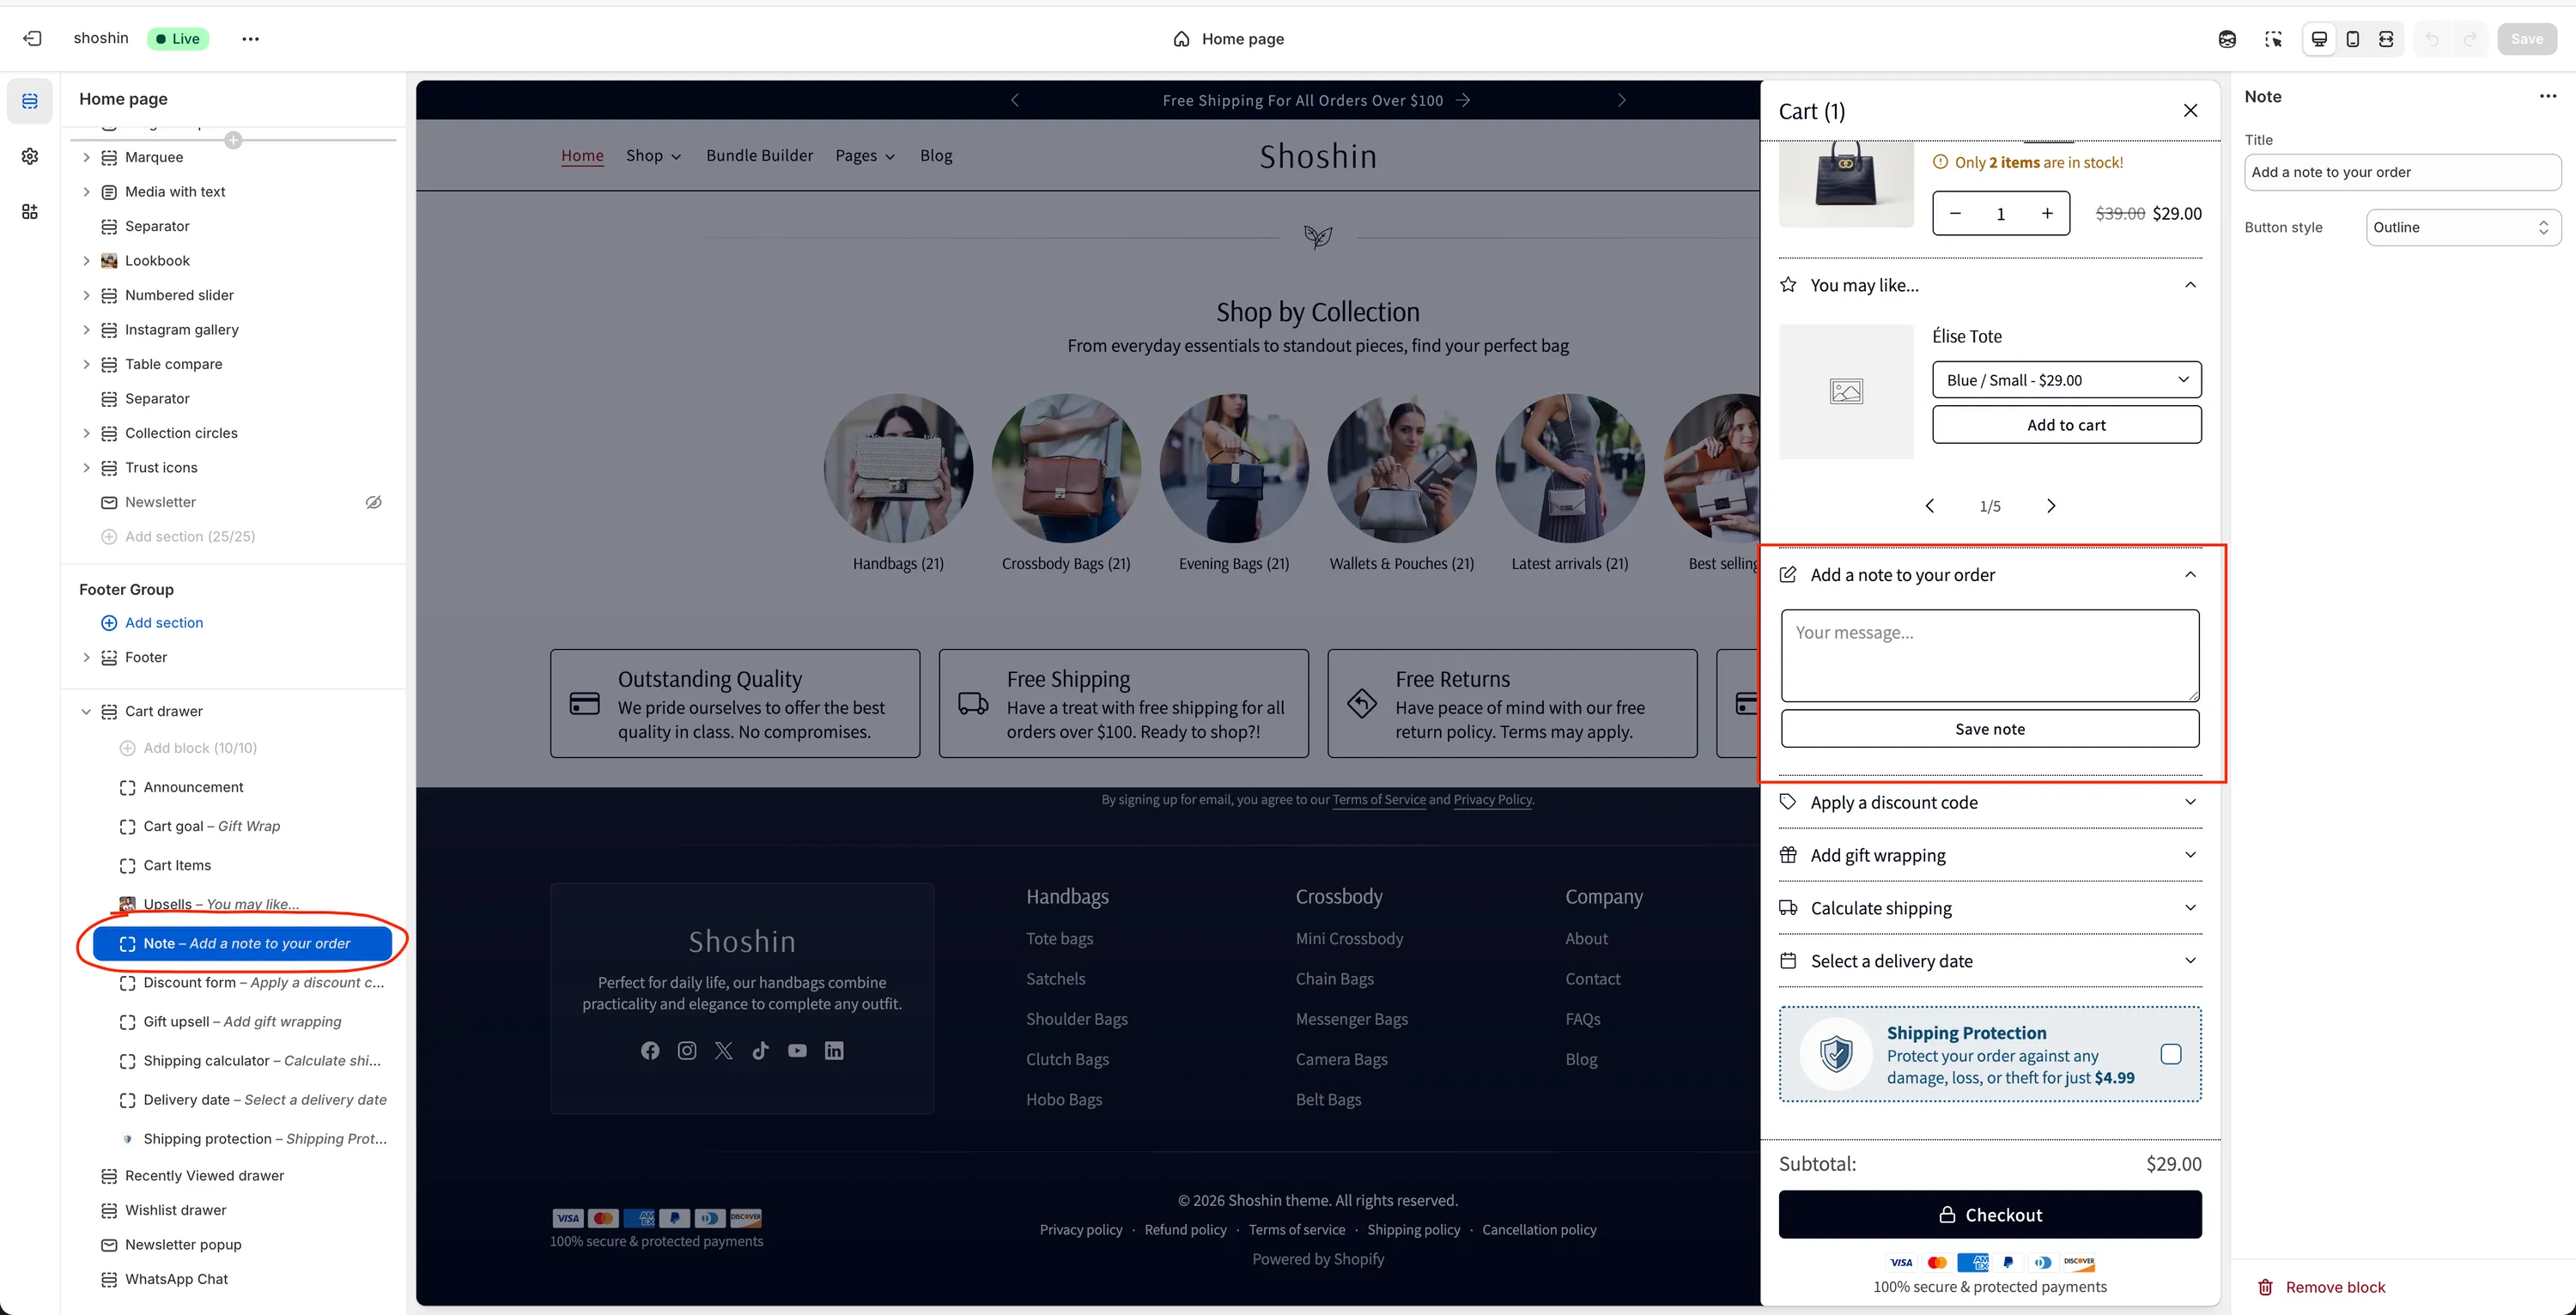
Task: Enable the Shipping Protection checkbox
Action: [x=2170, y=1054]
